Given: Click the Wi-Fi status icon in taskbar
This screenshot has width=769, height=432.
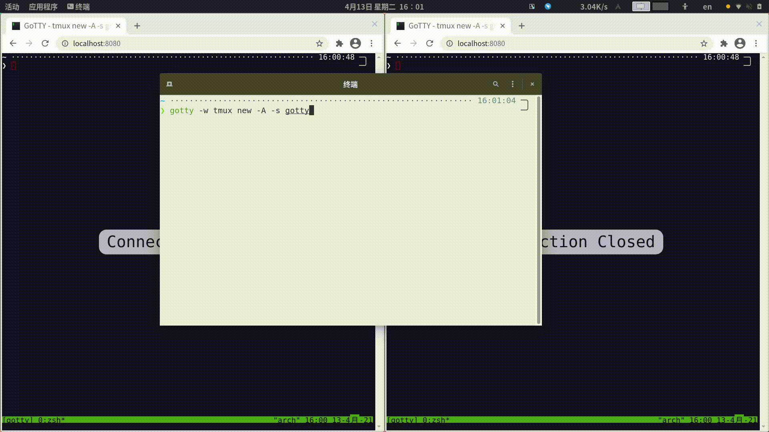Looking at the screenshot, I should 739,6.
